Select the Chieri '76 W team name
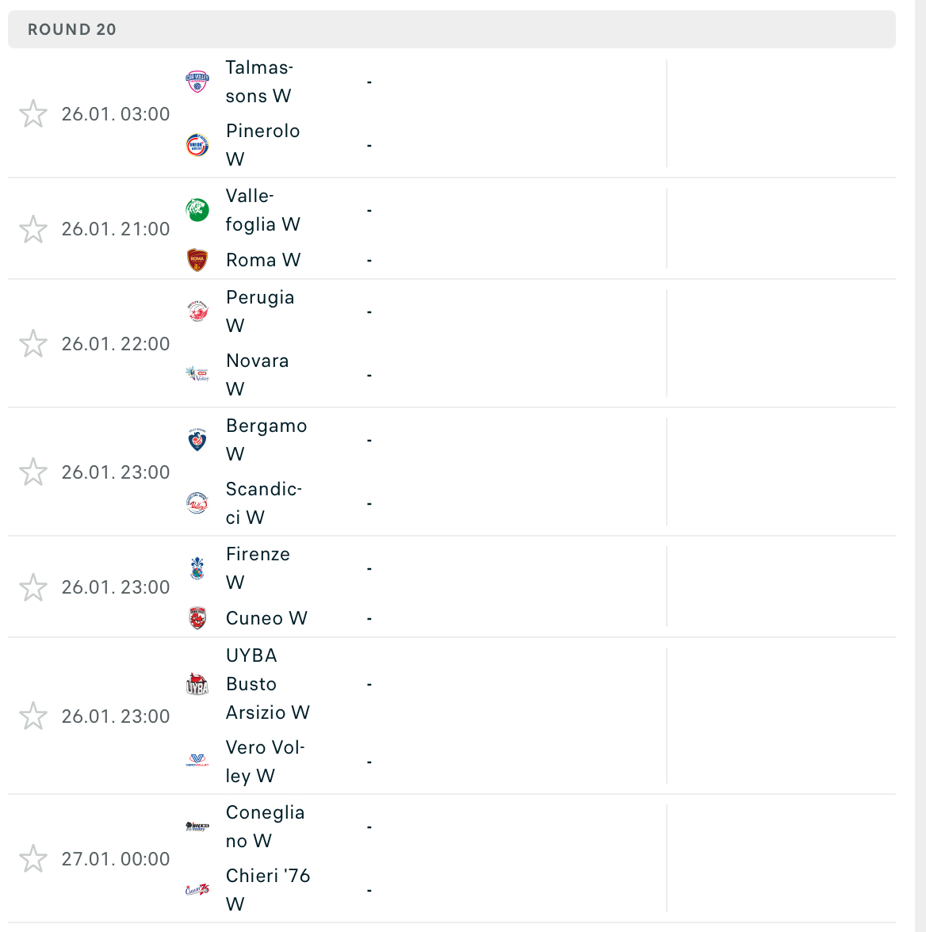Viewport: 926px width, 932px height. pos(268,890)
